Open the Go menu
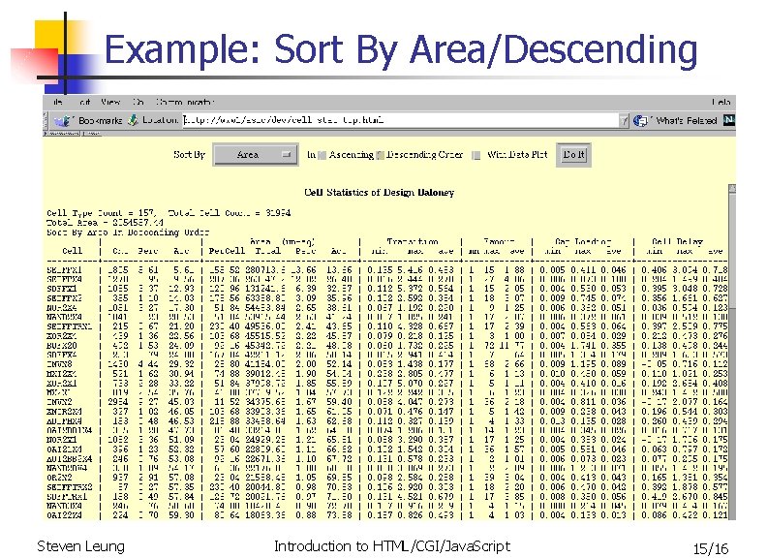 [x=138, y=102]
